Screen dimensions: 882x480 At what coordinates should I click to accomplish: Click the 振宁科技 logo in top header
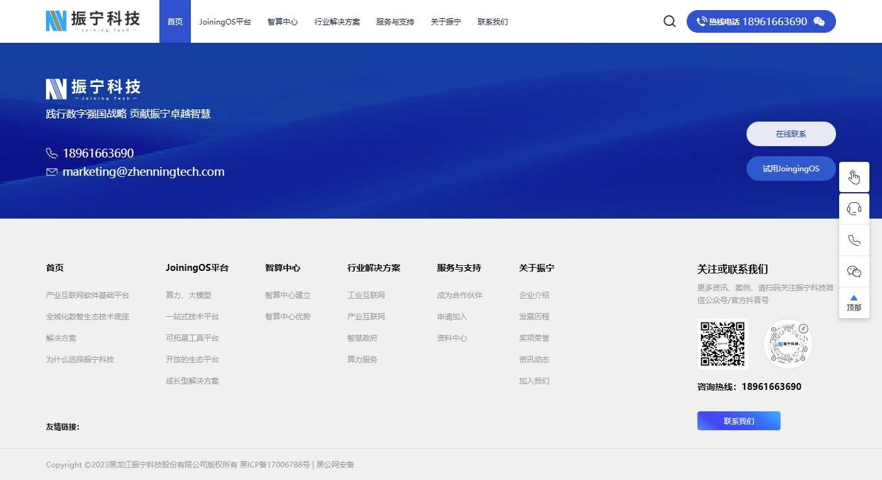[x=93, y=21]
